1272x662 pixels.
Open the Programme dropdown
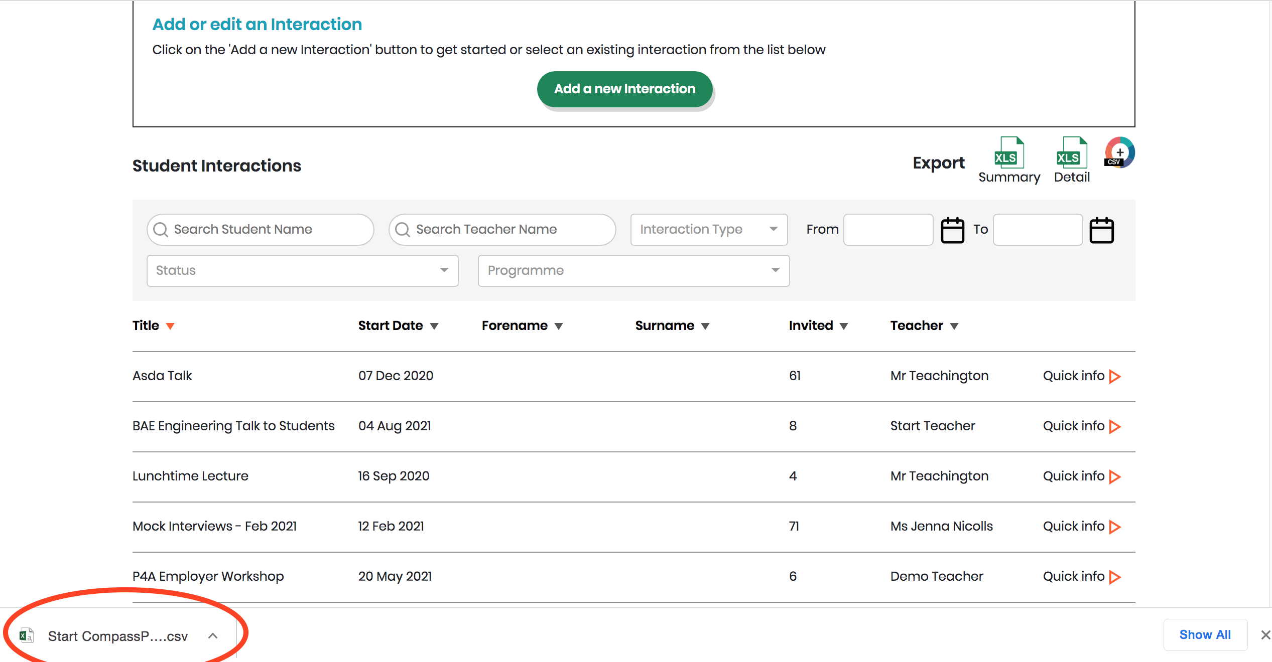coord(633,271)
